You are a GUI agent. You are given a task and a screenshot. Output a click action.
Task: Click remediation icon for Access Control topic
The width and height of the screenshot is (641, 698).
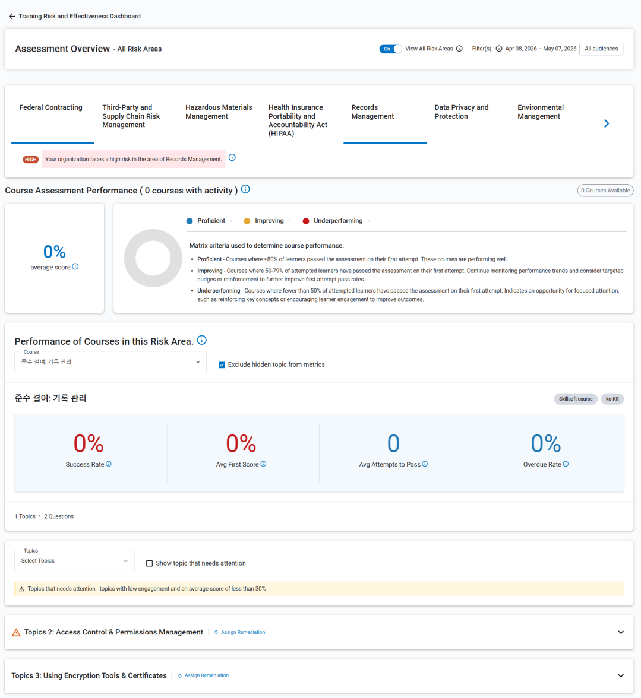[216, 632]
